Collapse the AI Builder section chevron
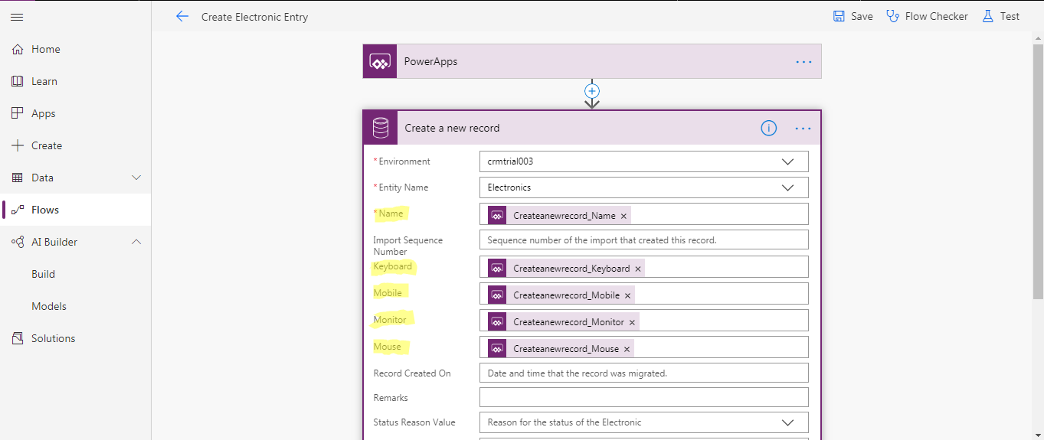 point(136,242)
